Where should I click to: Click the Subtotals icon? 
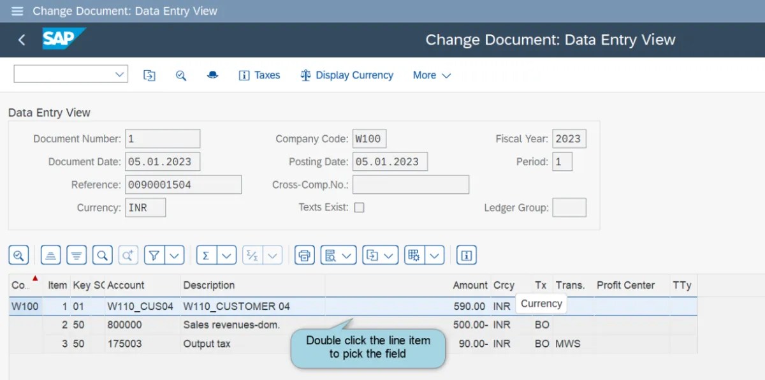click(x=252, y=256)
